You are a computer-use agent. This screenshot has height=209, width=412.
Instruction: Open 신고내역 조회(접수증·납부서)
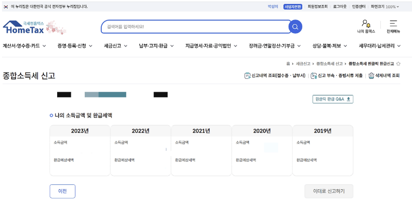[275, 76]
